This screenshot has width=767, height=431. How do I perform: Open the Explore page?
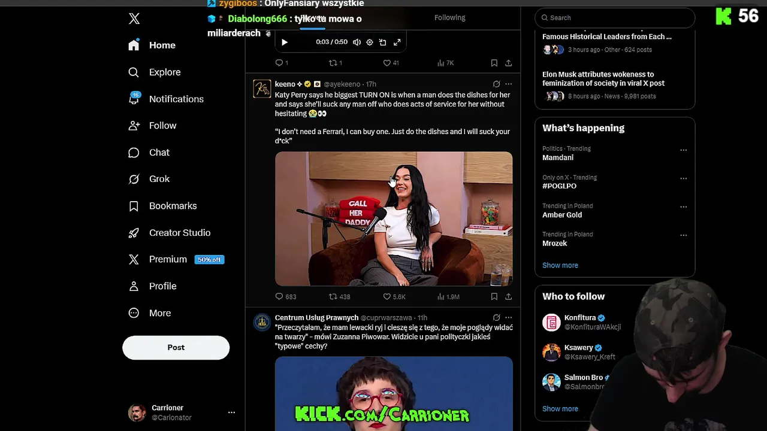click(x=155, y=72)
